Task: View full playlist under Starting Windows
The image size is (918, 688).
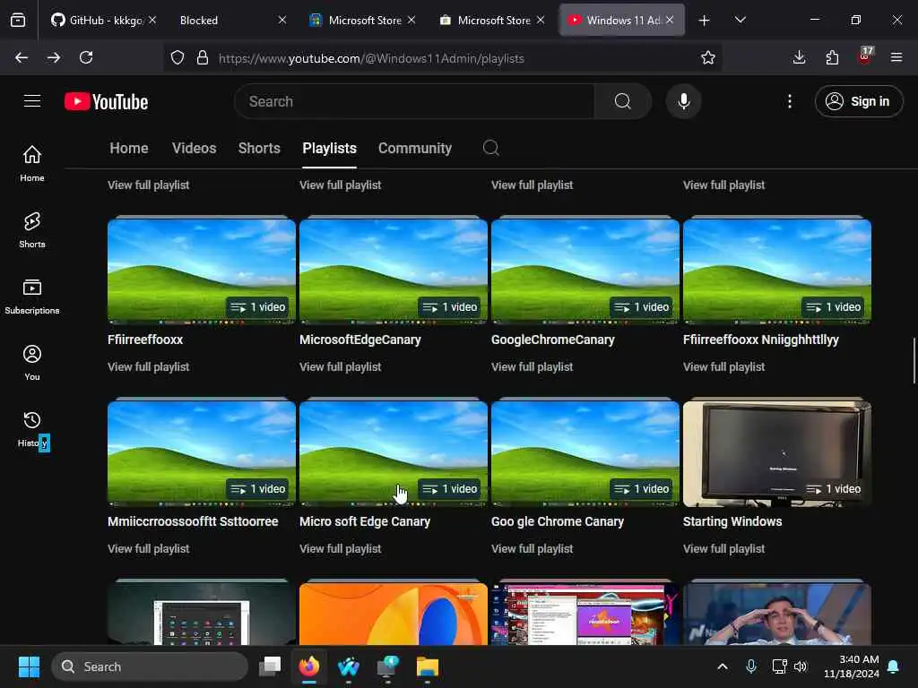Action: tap(723, 549)
